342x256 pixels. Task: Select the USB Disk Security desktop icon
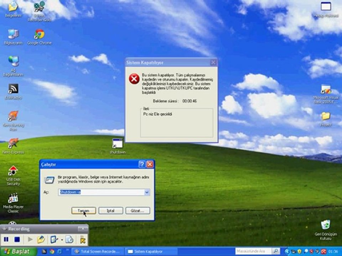[x=13, y=175]
